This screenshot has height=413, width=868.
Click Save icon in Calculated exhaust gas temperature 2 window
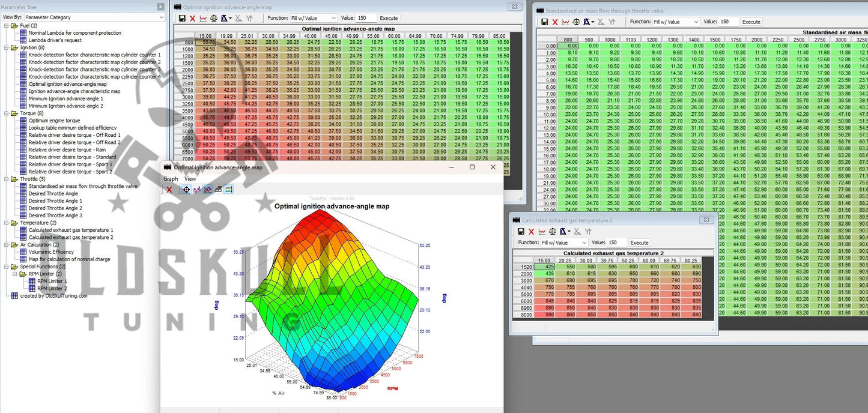(x=520, y=231)
